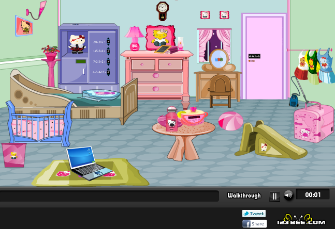
Task: Click the pink teapot radio on table
Action: tap(193, 117)
